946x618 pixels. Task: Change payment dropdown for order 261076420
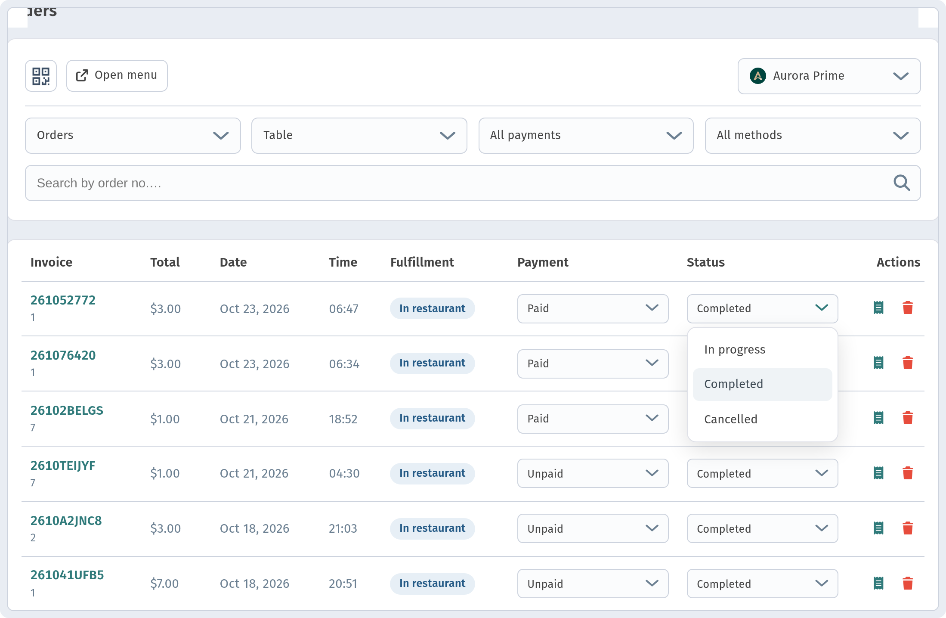pos(593,364)
